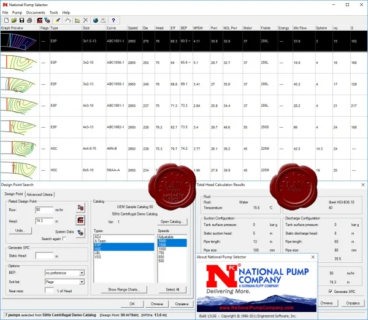Click curve cell 5MAA-A
The image size is (368, 320).
point(116,170)
